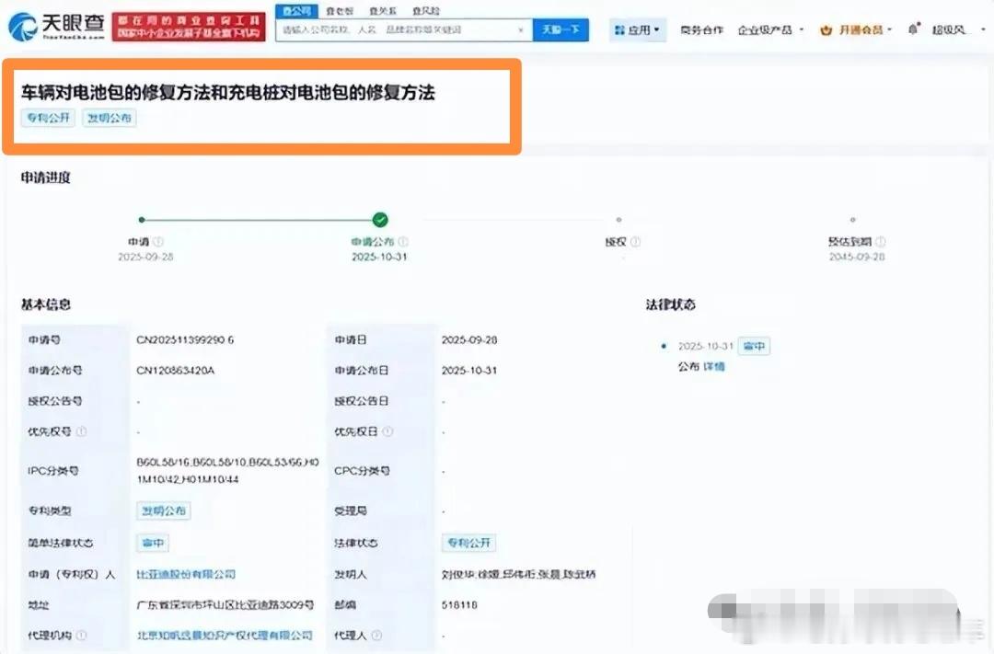Open the 比亚迪股份有限公司 applicant link
994x654 pixels.
186,574
